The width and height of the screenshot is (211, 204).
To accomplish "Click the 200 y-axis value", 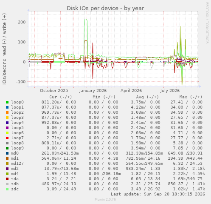I will point(22,22).
